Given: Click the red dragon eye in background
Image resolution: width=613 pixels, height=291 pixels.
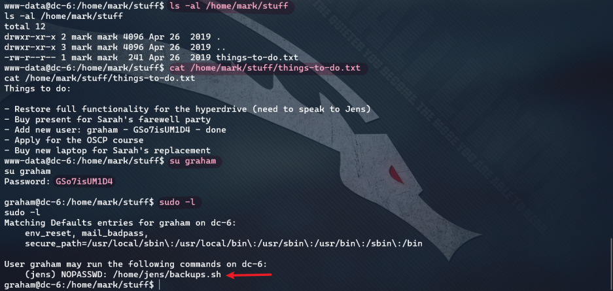Looking at the screenshot, I should [x=396, y=175].
